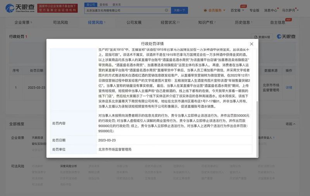
Task: Select the 查关系 search tab
Action: [116, 5]
